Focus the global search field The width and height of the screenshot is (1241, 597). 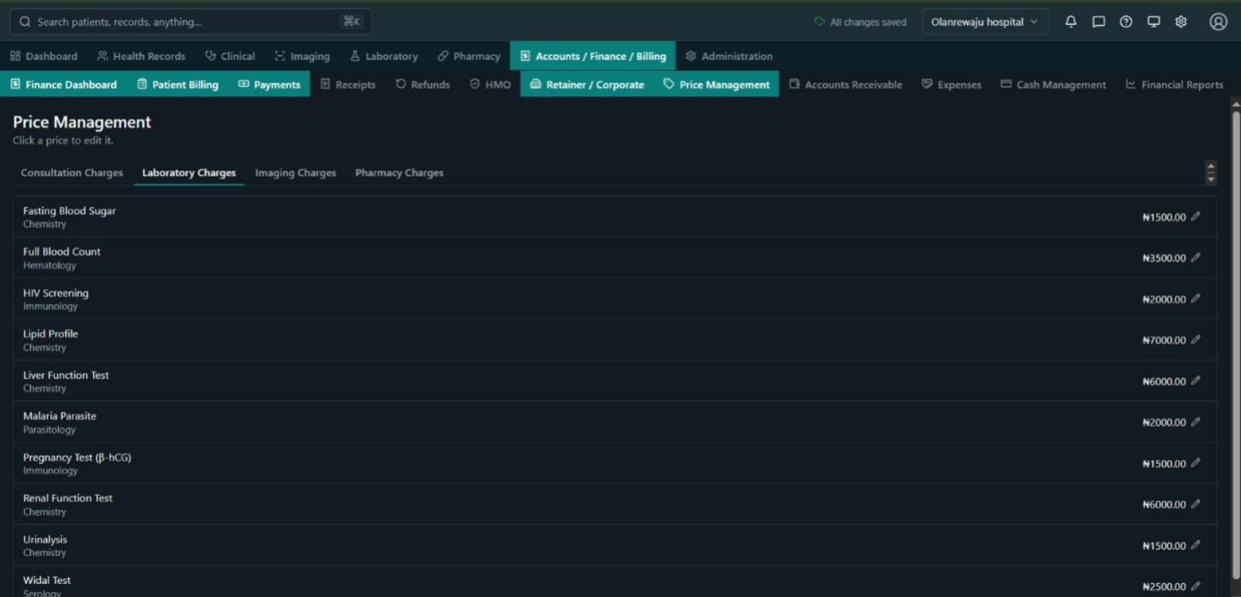[x=190, y=22]
